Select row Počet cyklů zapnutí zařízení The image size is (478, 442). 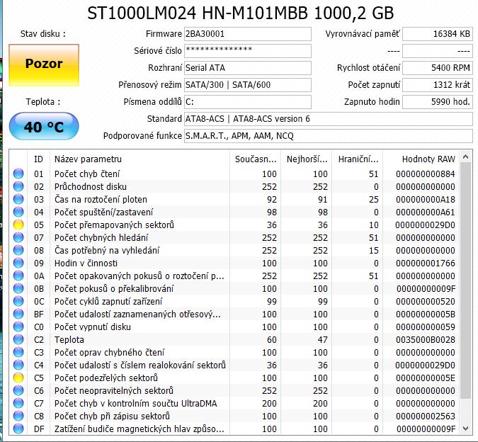(x=234, y=302)
